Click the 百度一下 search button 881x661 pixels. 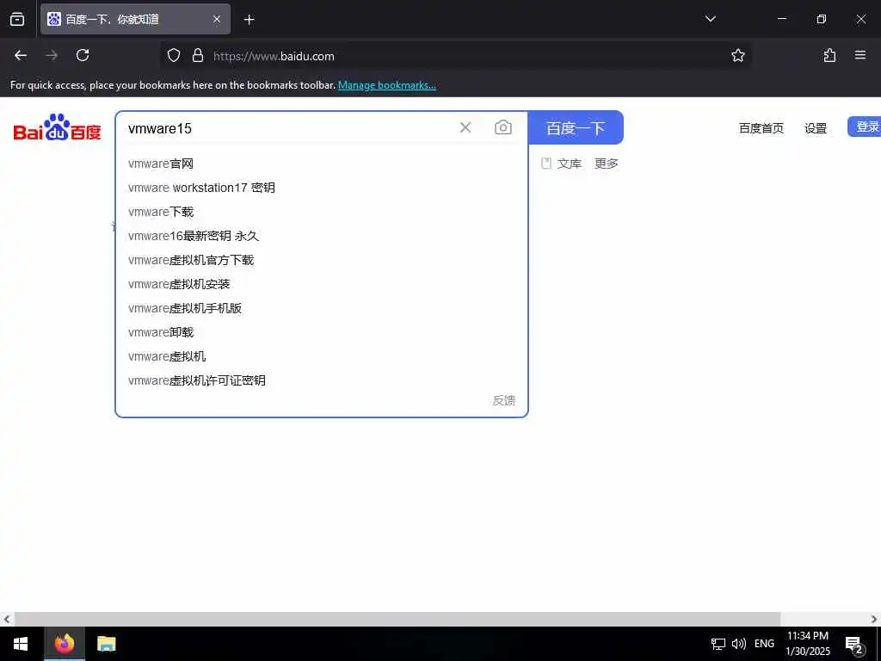tap(576, 127)
